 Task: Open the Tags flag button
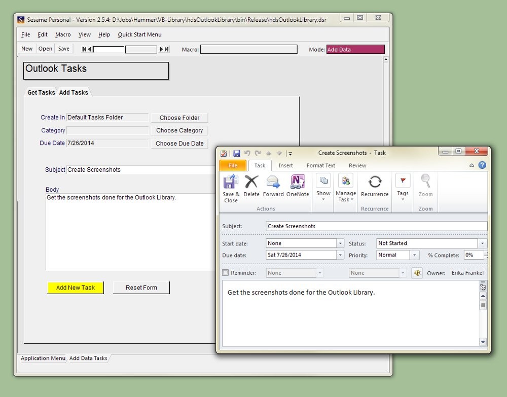coord(403,188)
